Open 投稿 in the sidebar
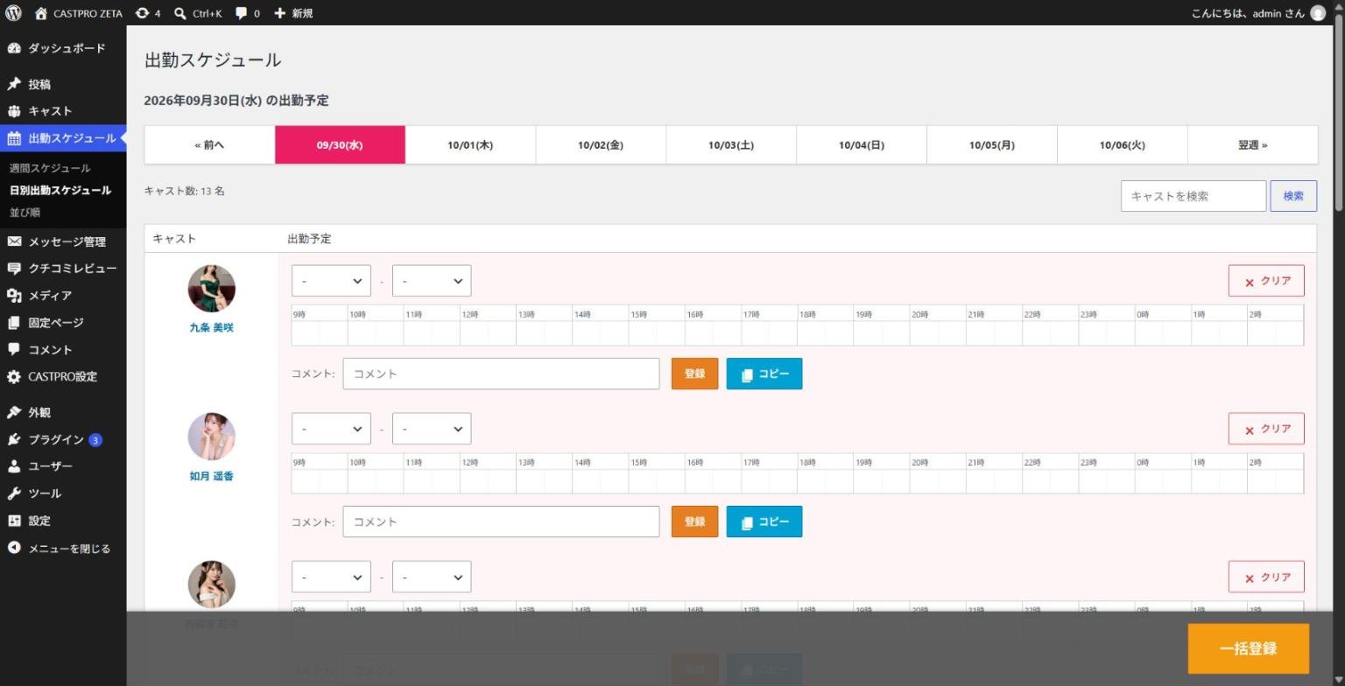1345x686 pixels. point(63,84)
